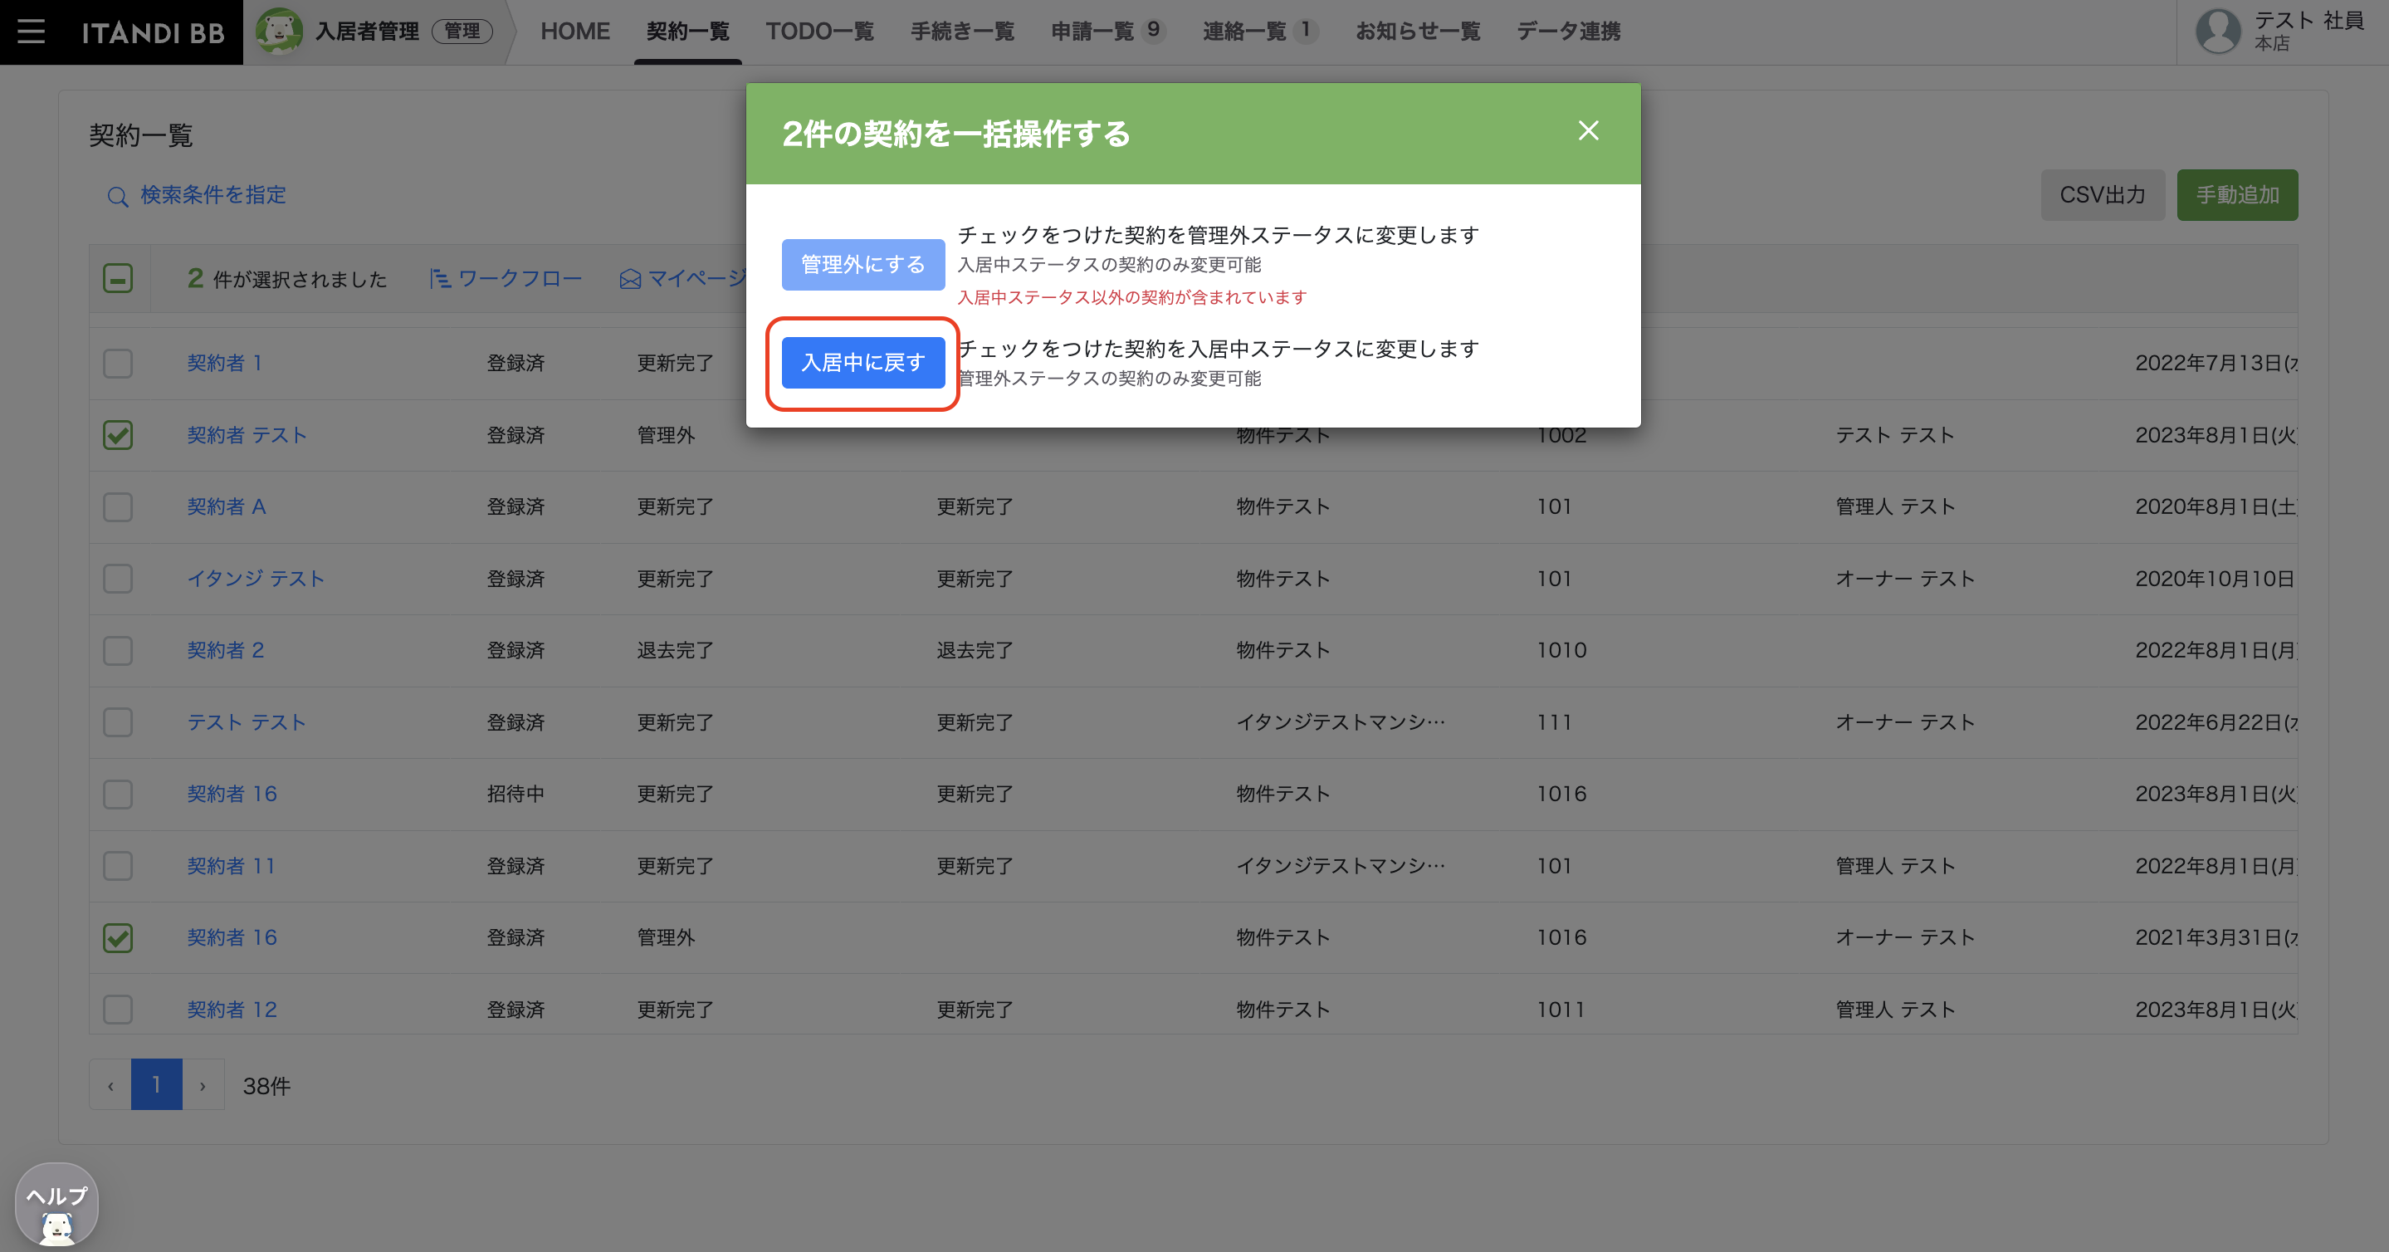Click red warning 入居中ステータス以外の契約が含まれています

point(1131,298)
